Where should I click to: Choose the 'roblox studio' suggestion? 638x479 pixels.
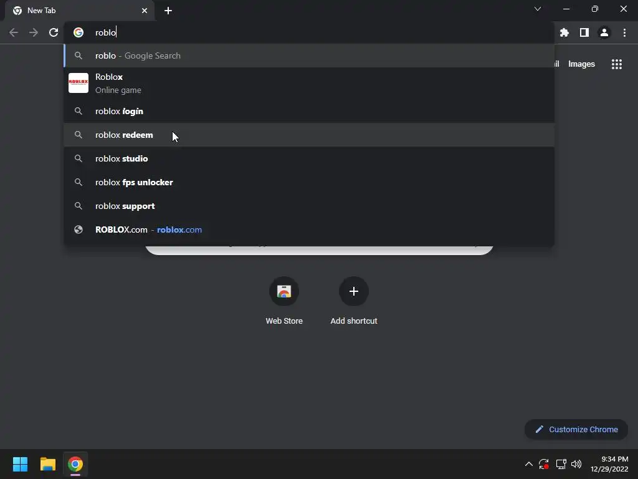(309, 158)
